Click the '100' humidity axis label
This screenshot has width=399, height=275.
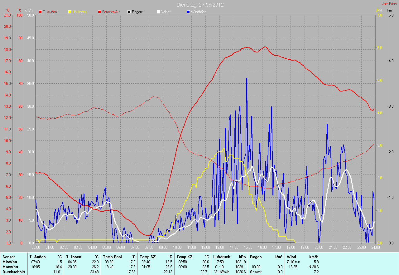pos(19,15)
